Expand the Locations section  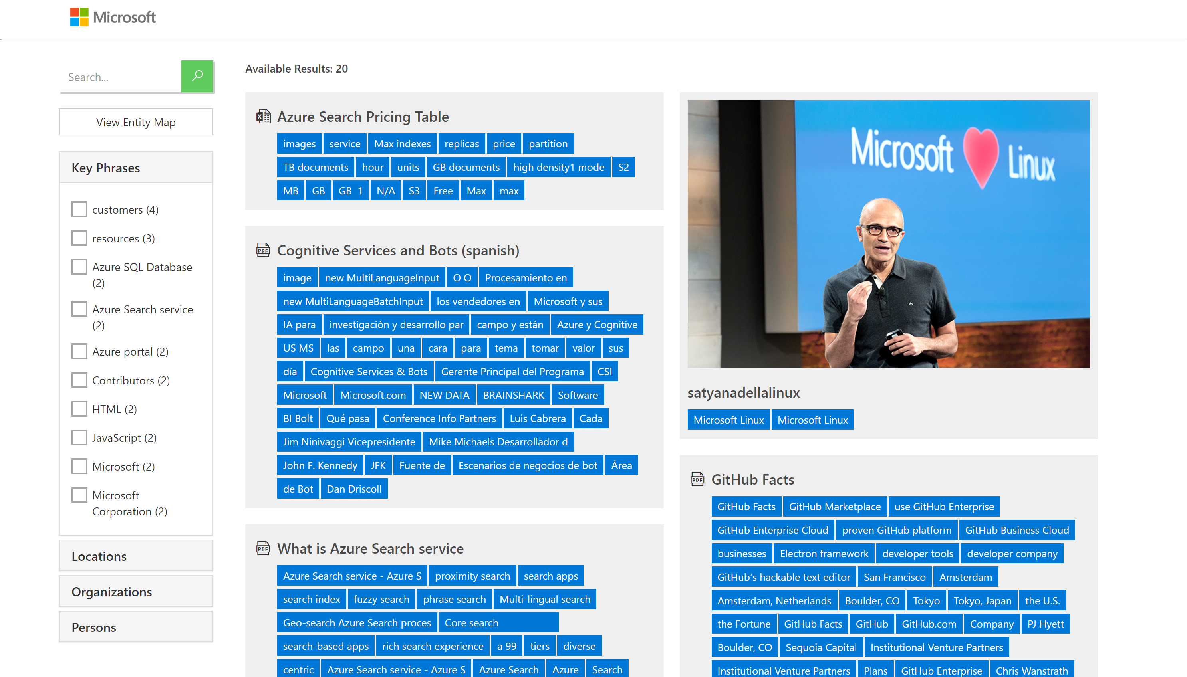pos(135,556)
